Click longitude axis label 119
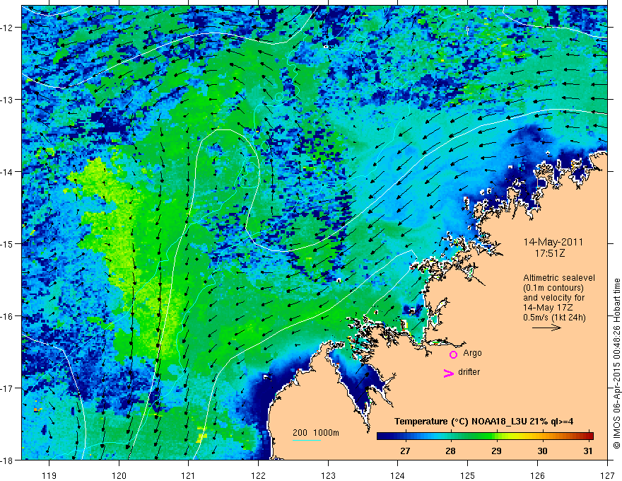The height and width of the screenshot is (481, 622). 49,475
